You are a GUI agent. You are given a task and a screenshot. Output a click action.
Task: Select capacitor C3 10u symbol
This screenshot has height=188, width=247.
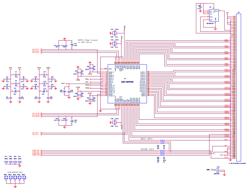15,92
